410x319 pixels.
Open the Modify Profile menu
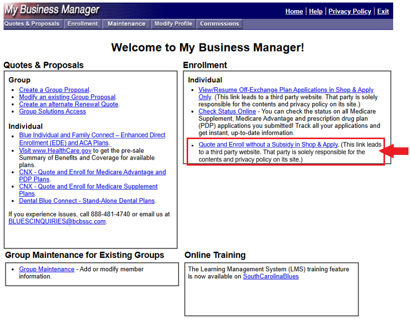[173, 23]
